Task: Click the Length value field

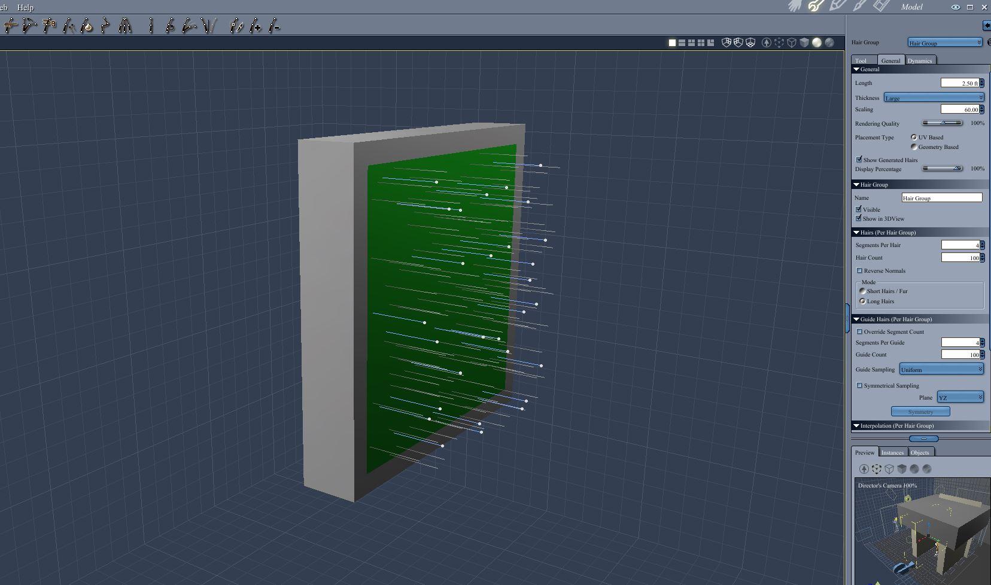Action: coord(960,83)
